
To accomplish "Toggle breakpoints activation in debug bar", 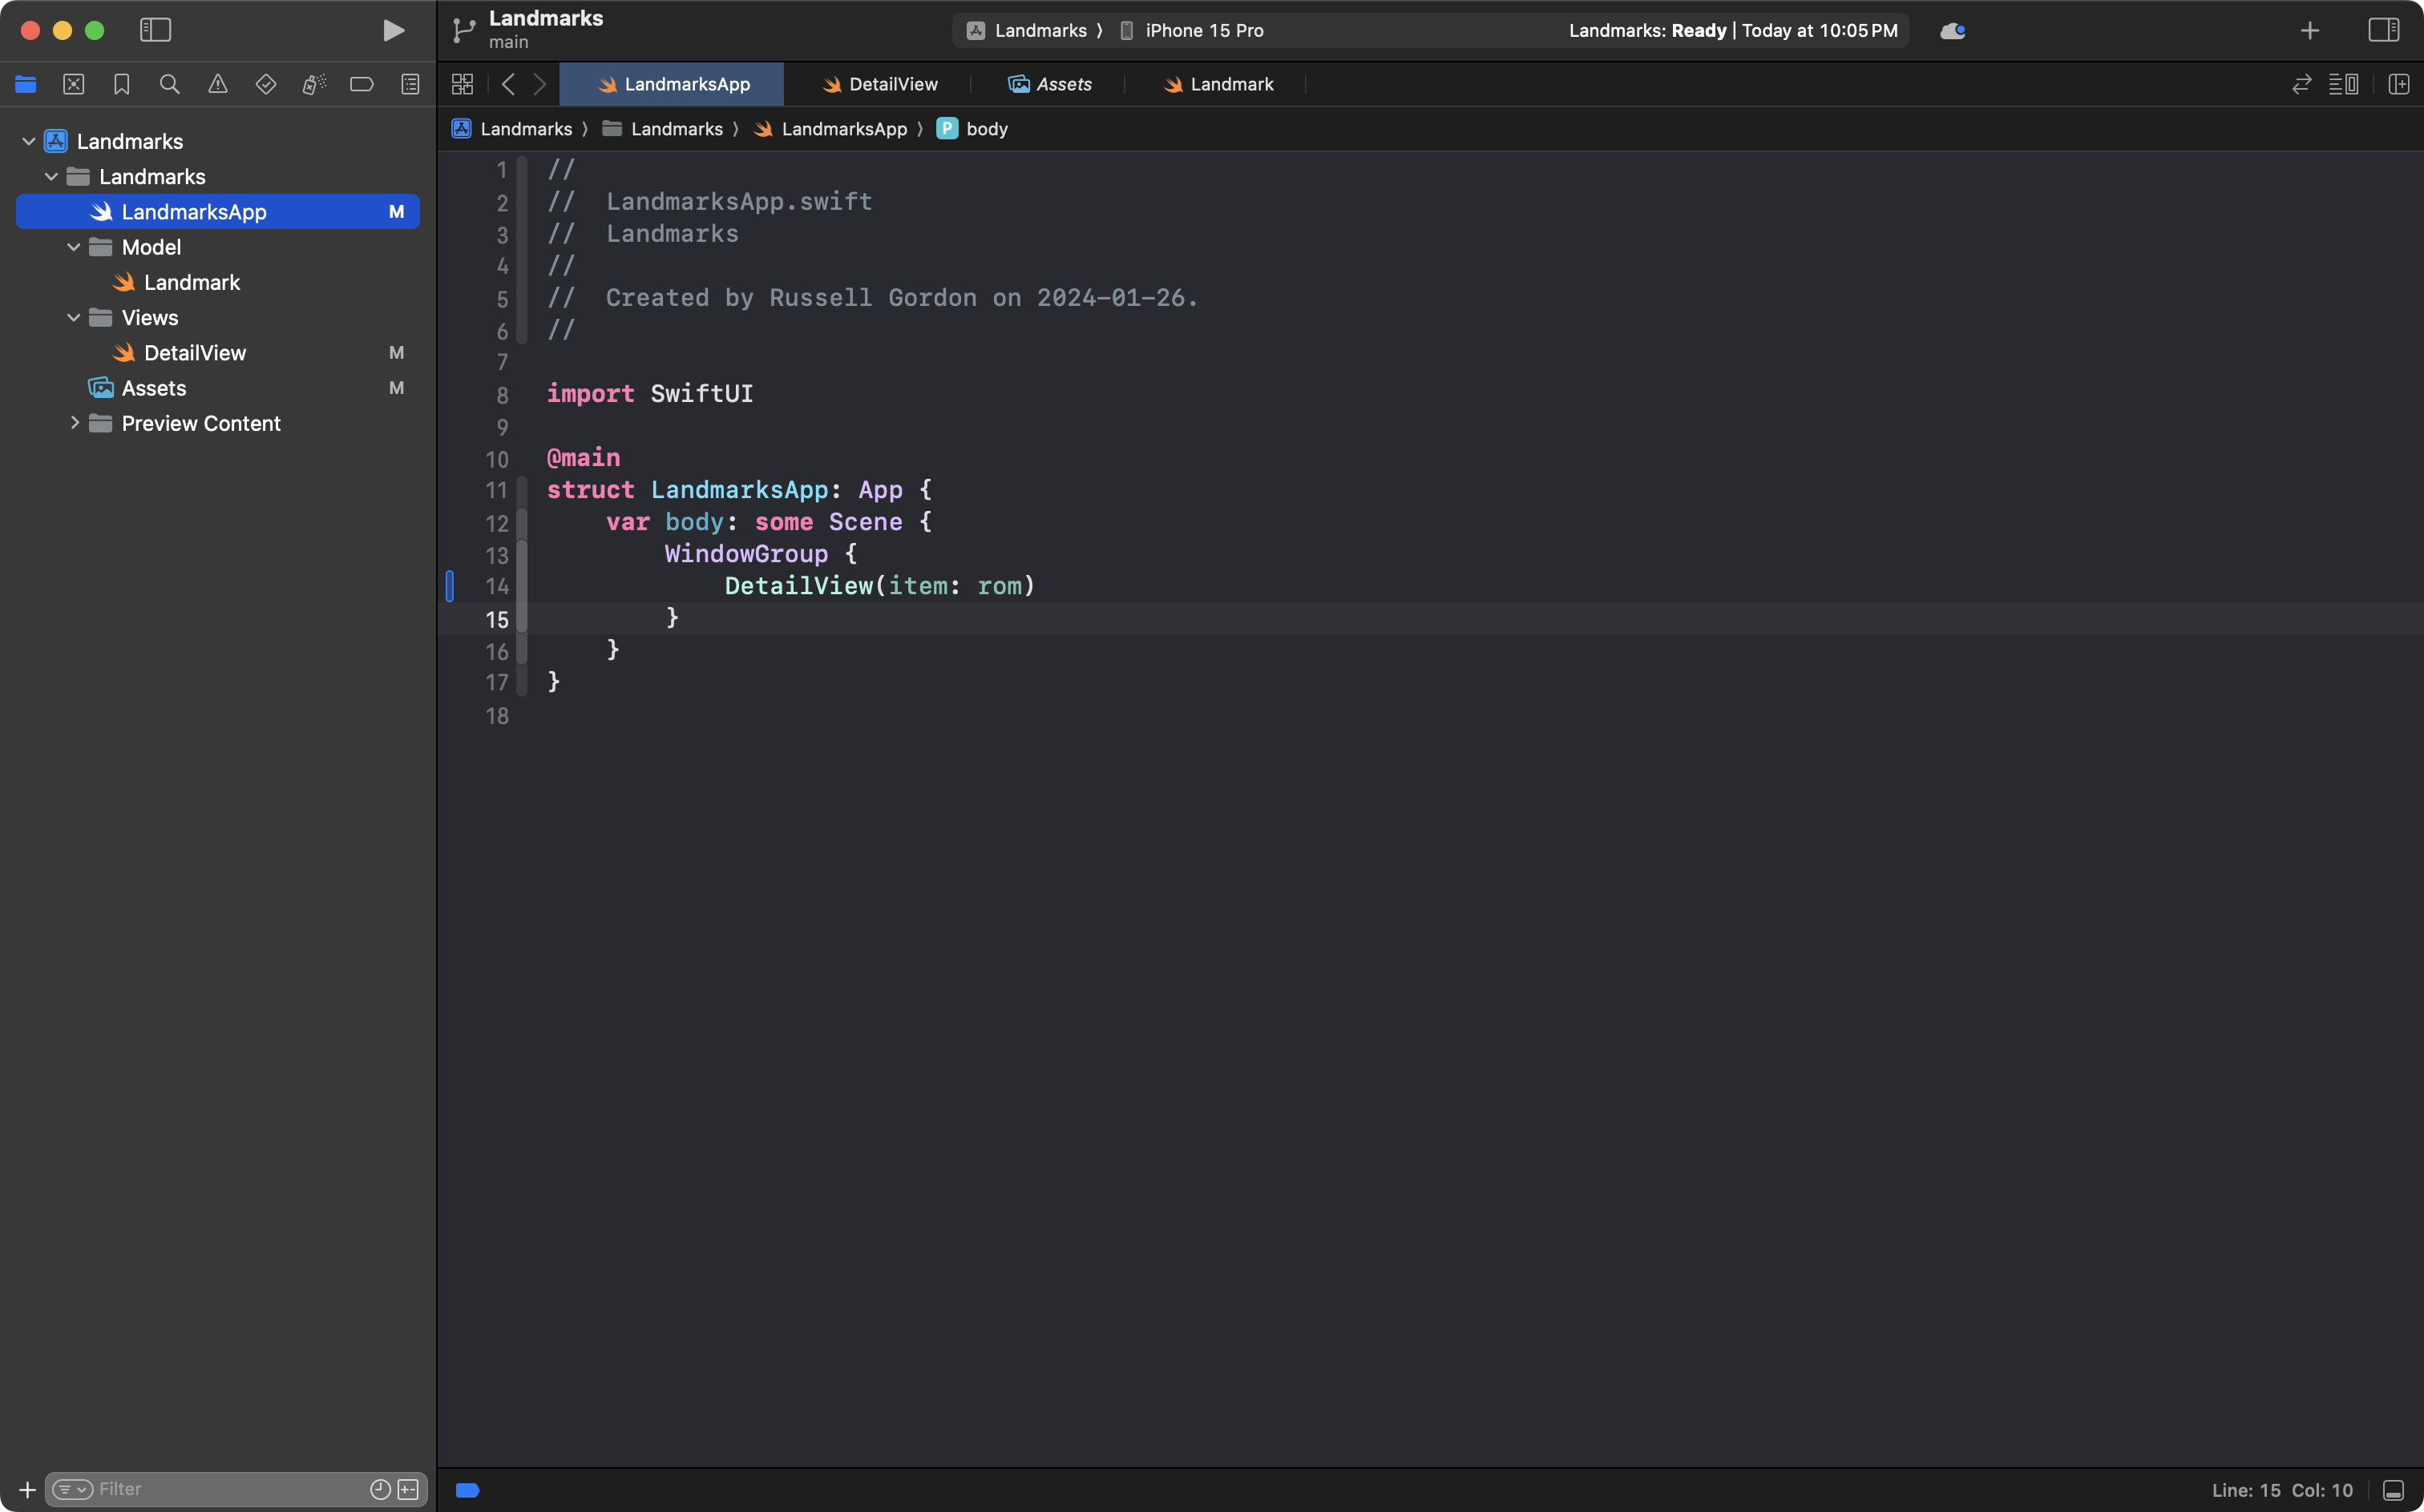I will click(467, 1489).
